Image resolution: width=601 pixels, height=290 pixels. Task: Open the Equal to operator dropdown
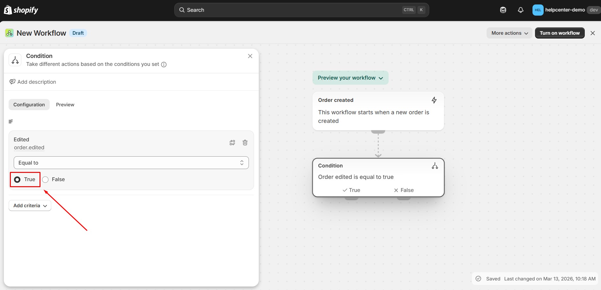(x=131, y=163)
